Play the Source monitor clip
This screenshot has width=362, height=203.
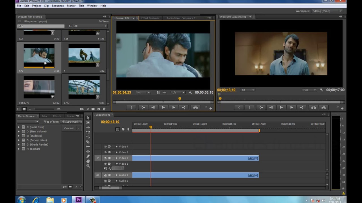163,107
